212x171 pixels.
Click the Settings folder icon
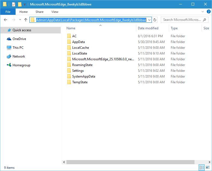[x=69, y=70]
